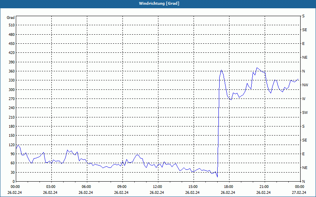Click the 21:00 time axis label
The height and width of the screenshot is (197, 316).
pyautogui.click(x=264, y=187)
